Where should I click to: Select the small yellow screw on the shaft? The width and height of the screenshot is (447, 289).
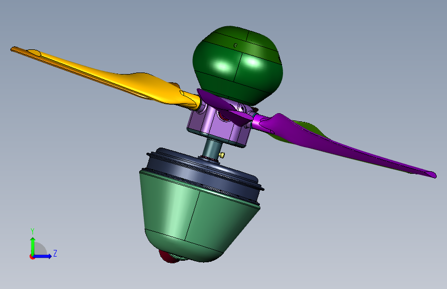click(x=222, y=155)
